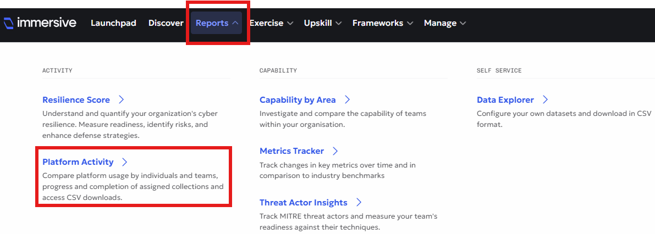
Task: Click the Resilience Score description text
Action: [x=130, y=124]
